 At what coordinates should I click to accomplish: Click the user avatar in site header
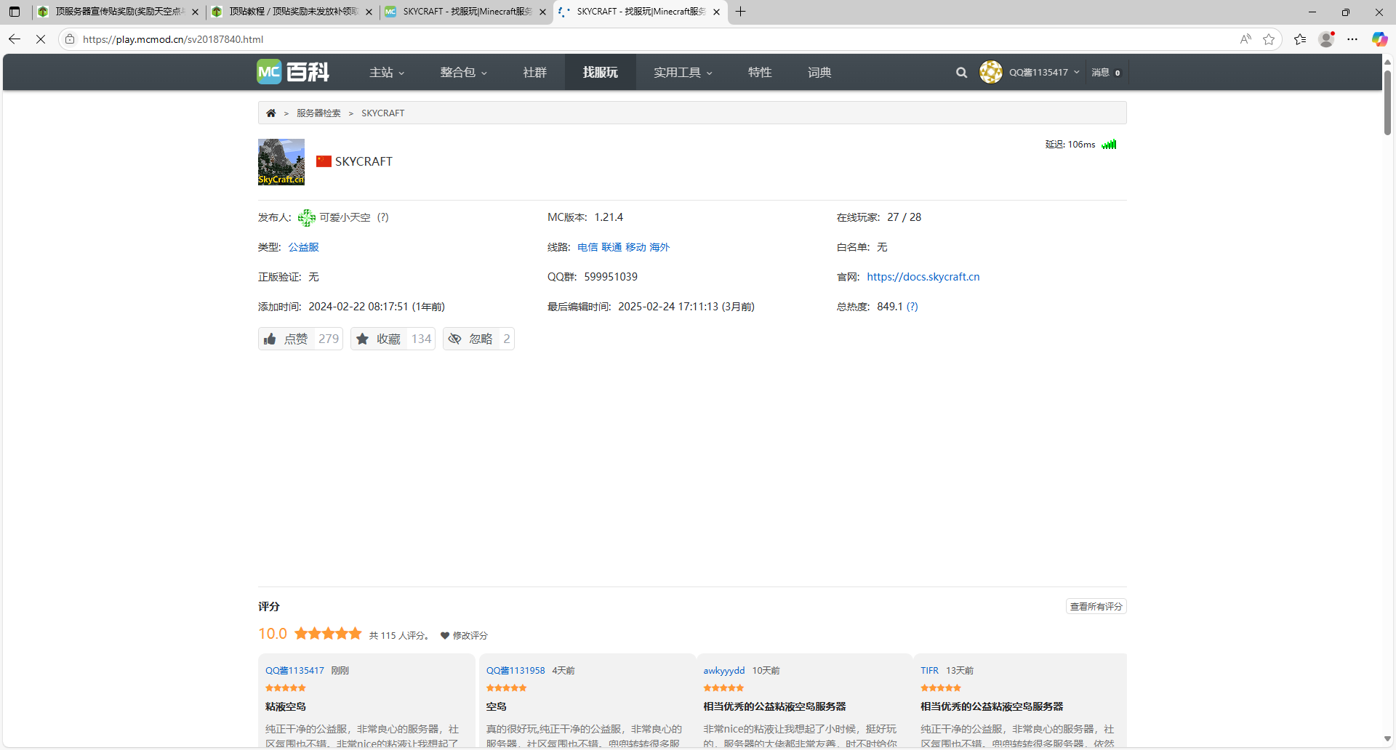pos(990,72)
